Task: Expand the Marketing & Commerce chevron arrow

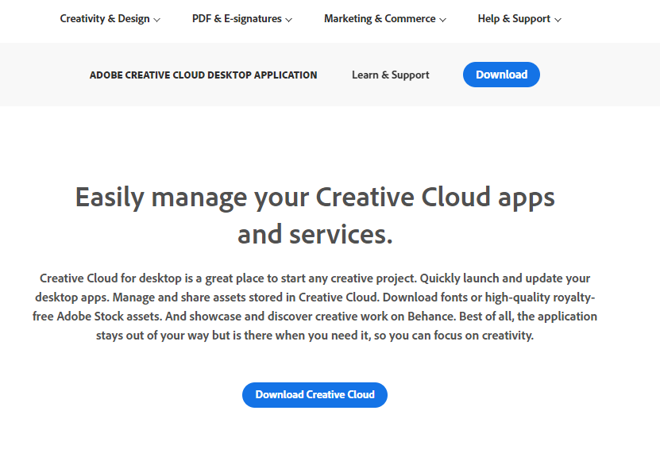Action: tap(442, 20)
